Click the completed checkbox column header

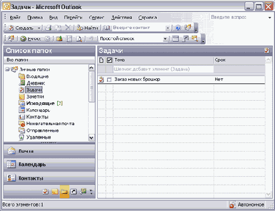[x=109, y=60]
